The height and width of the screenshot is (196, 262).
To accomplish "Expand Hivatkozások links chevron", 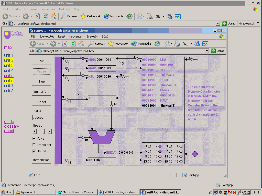I will click(258, 23).
